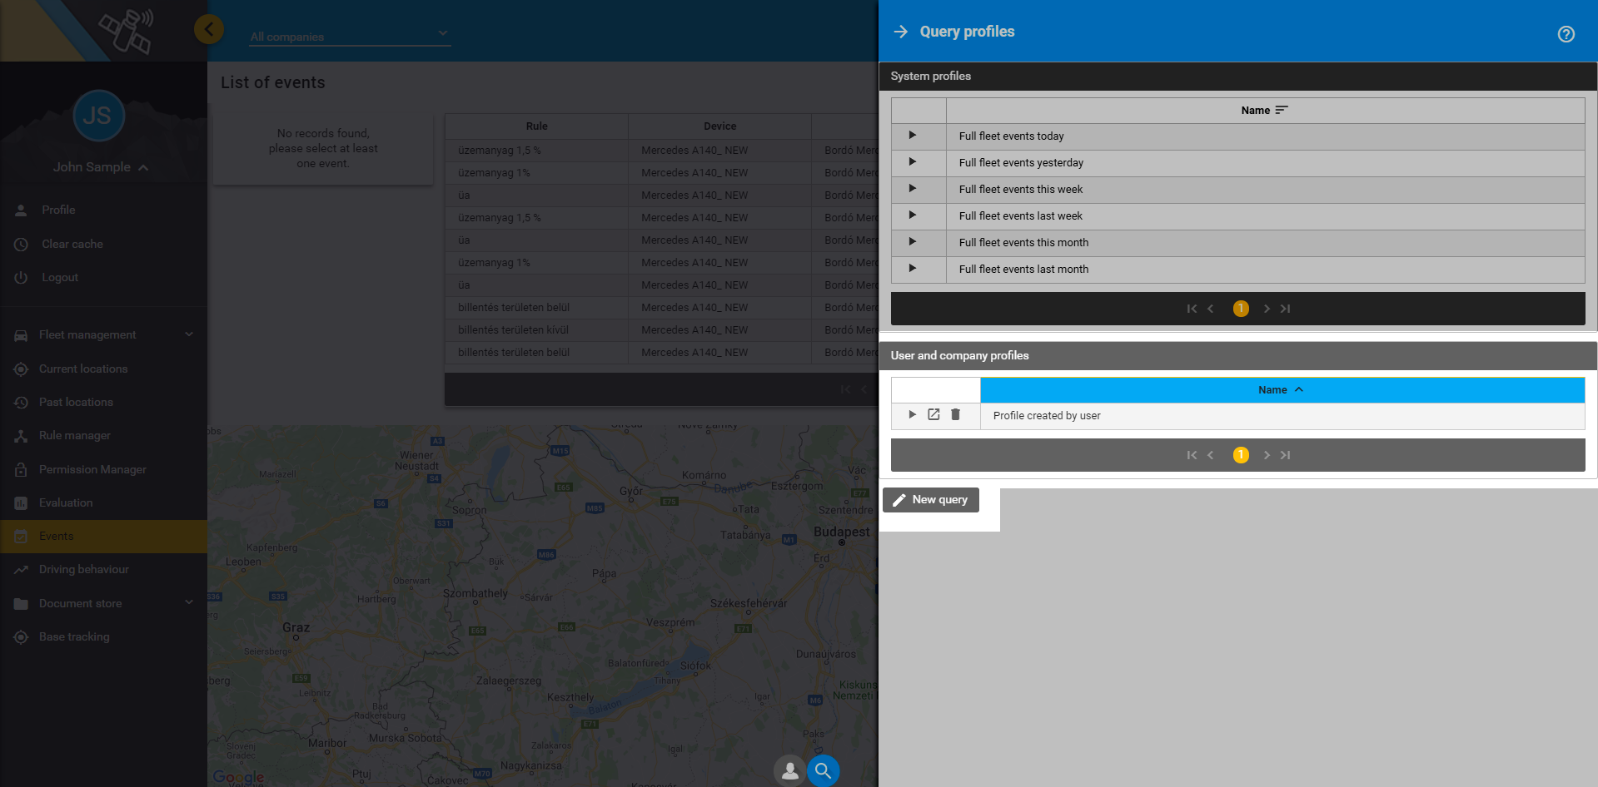The image size is (1598, 787).
Task: Go to last page of system profiles
Action: tap(1285, 309)
